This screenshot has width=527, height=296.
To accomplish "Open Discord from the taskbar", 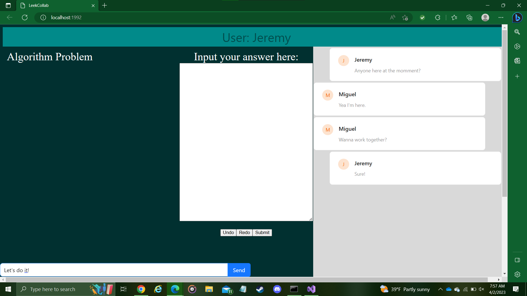I will click(x=277, y=289).
